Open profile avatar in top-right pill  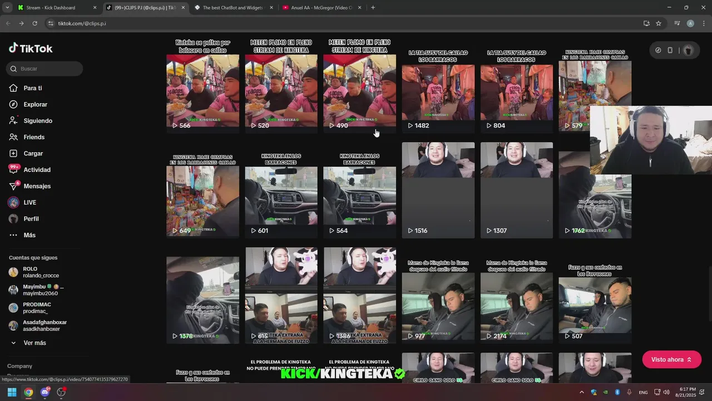coord(688,50)
